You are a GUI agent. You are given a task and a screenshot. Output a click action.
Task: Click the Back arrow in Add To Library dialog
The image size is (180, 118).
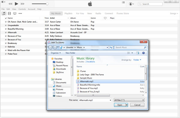[x=50, y=47]
